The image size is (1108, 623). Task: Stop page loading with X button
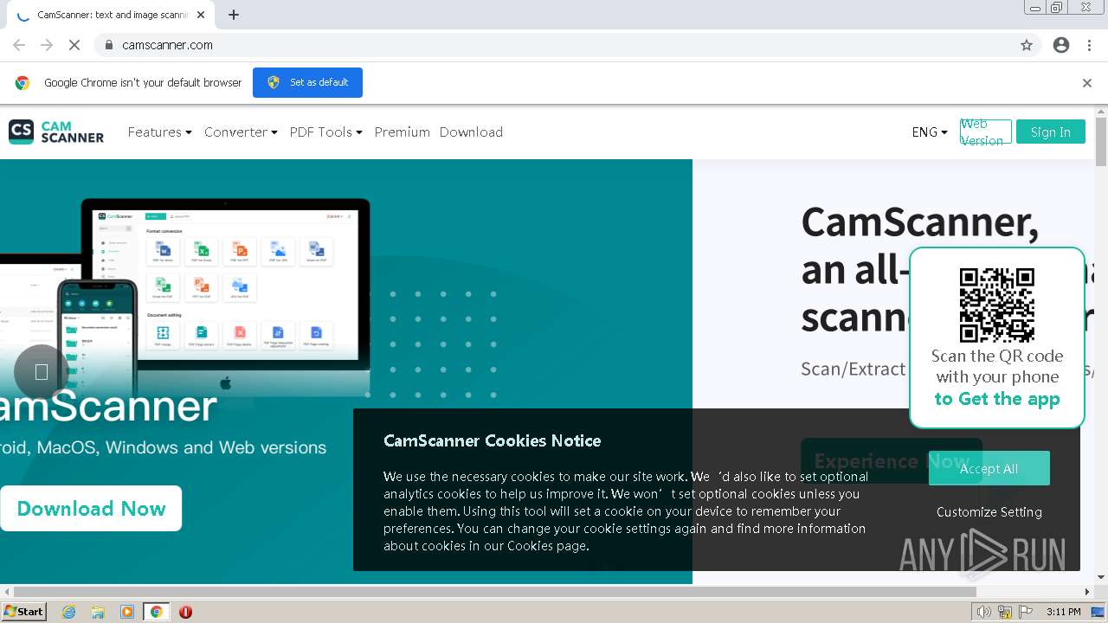74,45
